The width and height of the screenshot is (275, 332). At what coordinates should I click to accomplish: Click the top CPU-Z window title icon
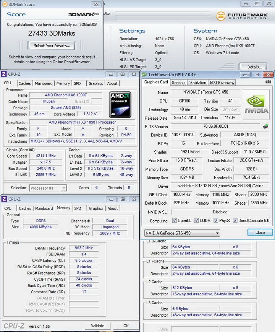click(4, 74)
